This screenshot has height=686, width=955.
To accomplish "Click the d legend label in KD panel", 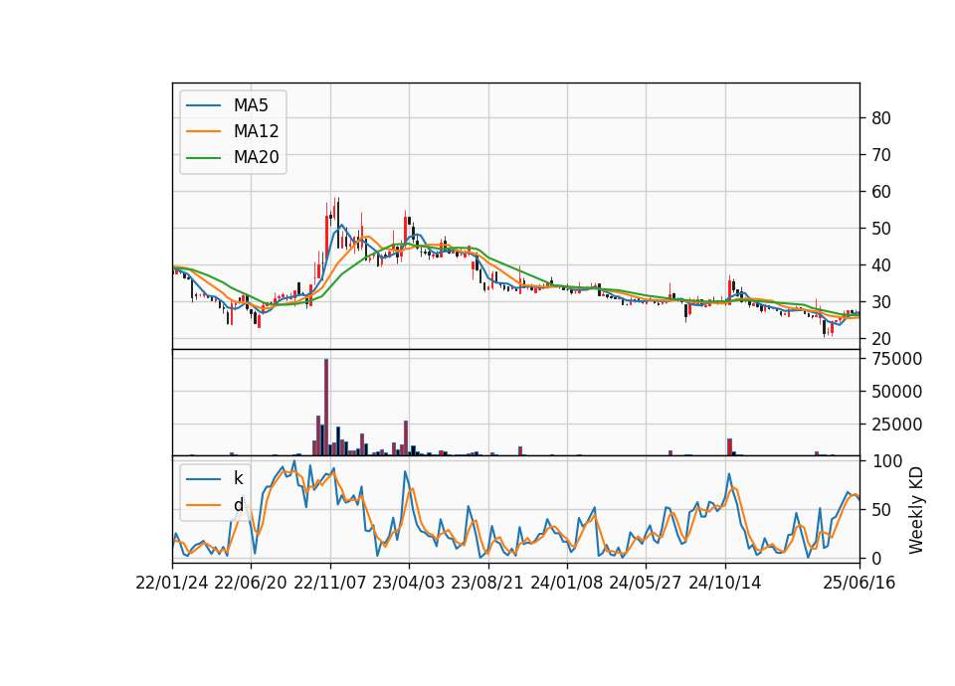I will (x=238, y=505).
